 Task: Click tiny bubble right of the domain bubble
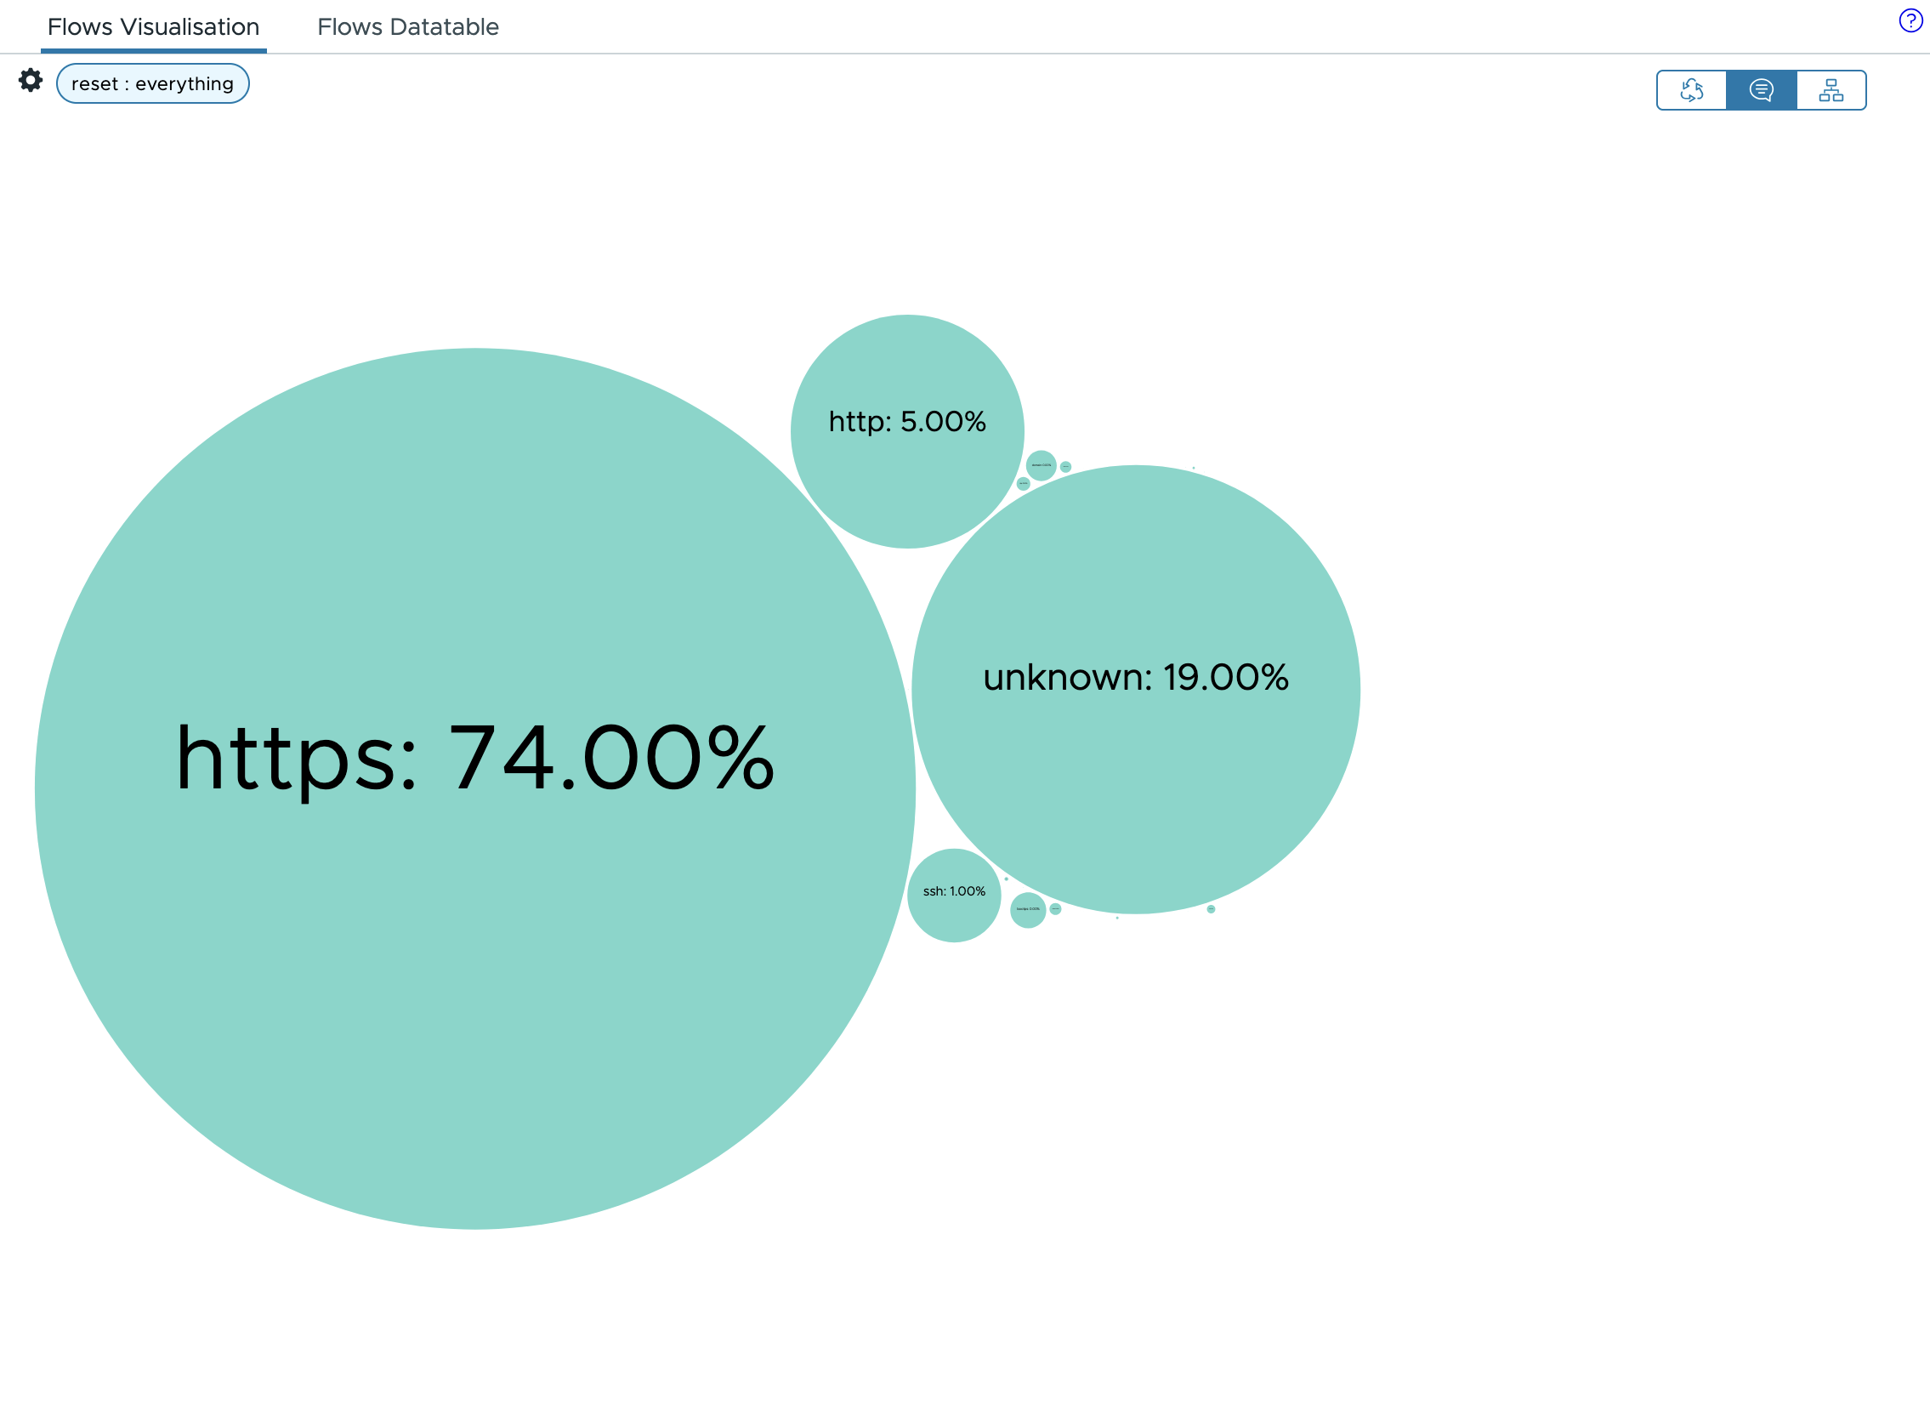point(1065,467)
